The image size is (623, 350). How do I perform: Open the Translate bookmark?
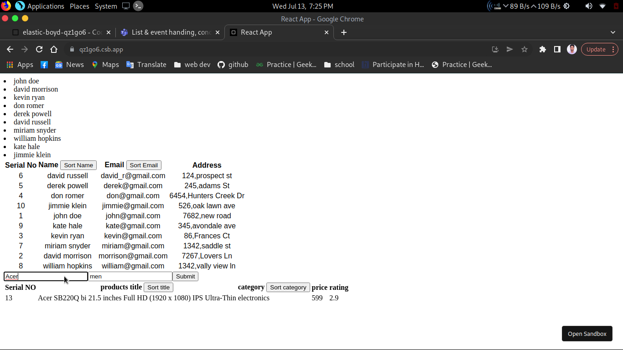click(x=146, y=65)
